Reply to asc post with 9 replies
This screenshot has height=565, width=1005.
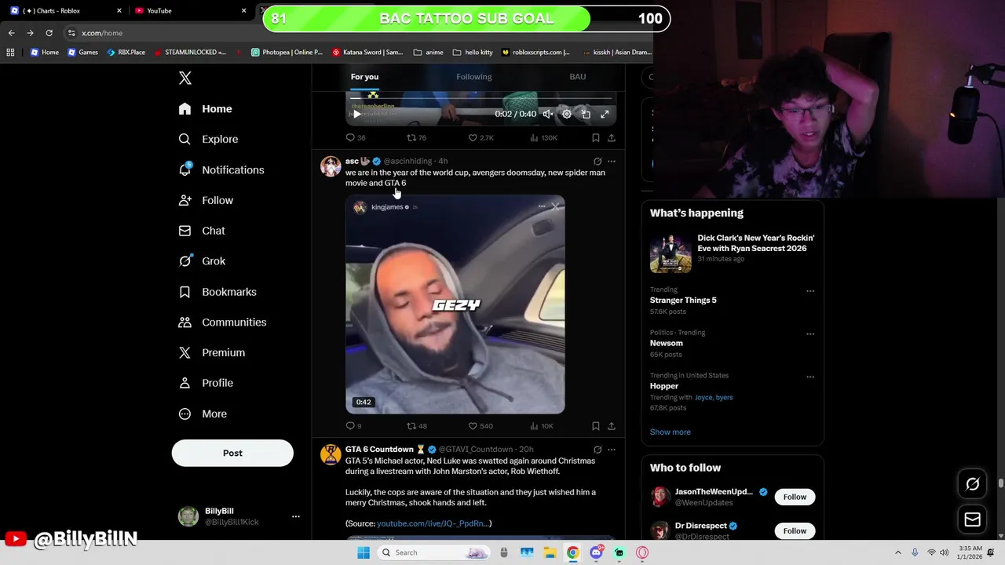pos(354,426)
